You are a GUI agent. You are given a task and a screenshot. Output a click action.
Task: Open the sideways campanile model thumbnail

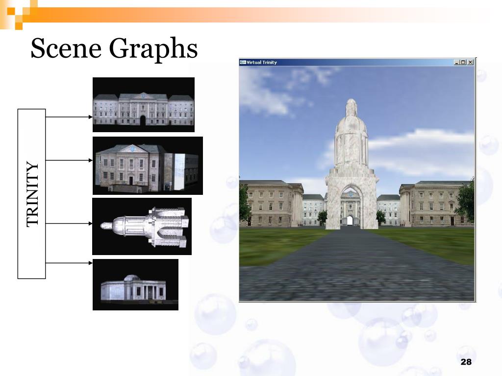(x=142, y=226)
